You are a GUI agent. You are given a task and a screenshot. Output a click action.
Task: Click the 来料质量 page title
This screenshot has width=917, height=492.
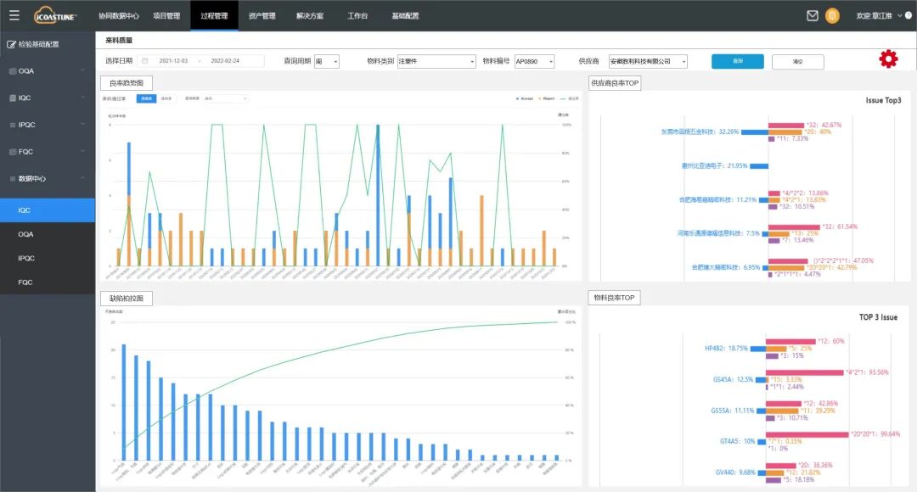click(119, 41)
